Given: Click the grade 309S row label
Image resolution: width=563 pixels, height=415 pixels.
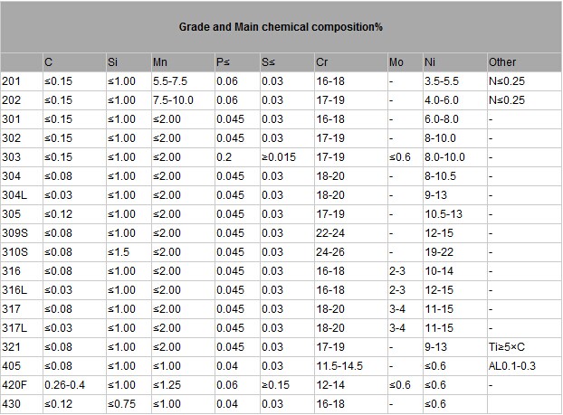Looking at the screenshot, I should click(x=15, y=233).
